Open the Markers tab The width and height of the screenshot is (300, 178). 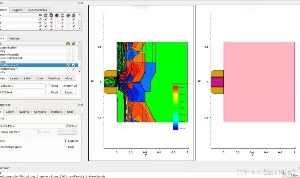click(x=56, y=112)
